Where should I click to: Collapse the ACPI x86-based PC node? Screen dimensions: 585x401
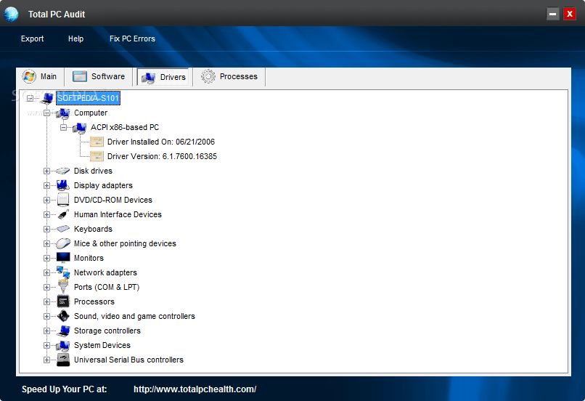pyautogui.click(x=63, y=127)
